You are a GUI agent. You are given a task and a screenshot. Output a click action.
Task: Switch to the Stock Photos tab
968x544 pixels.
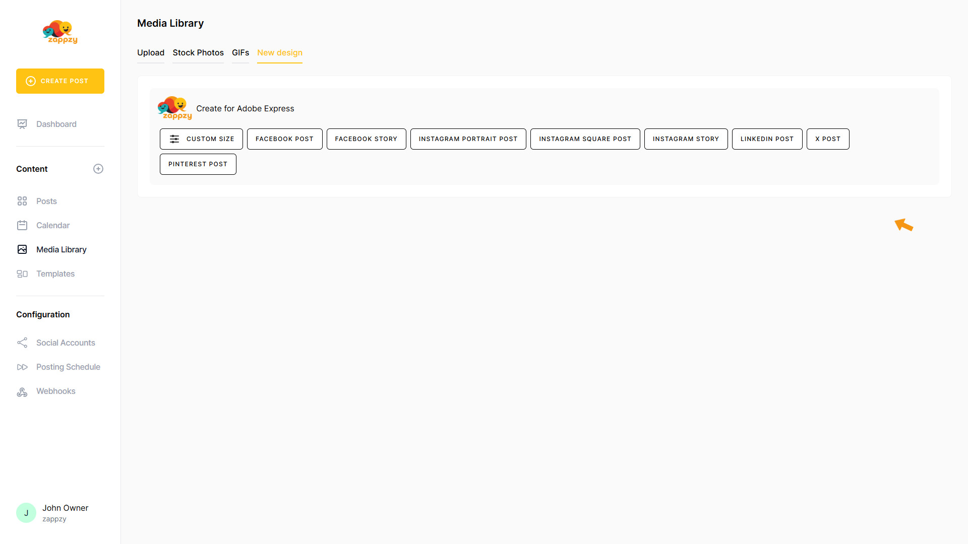pos(198,52)
